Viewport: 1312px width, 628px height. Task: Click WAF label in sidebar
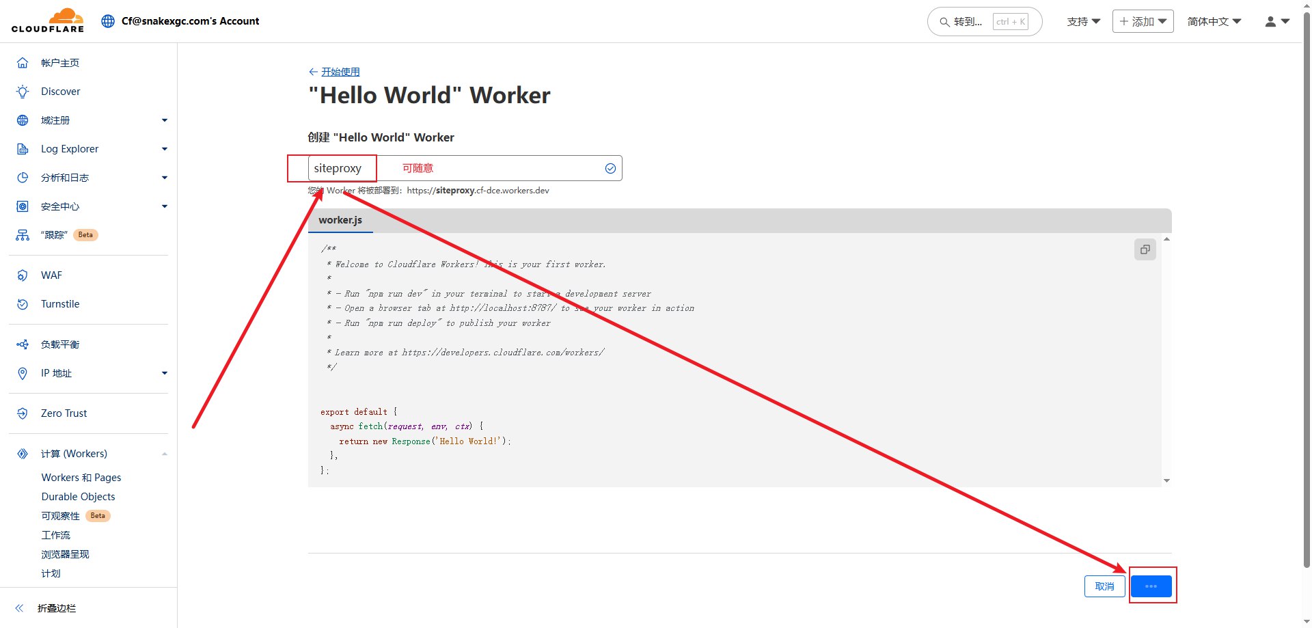pyautogui.click(x=51, y=275)
